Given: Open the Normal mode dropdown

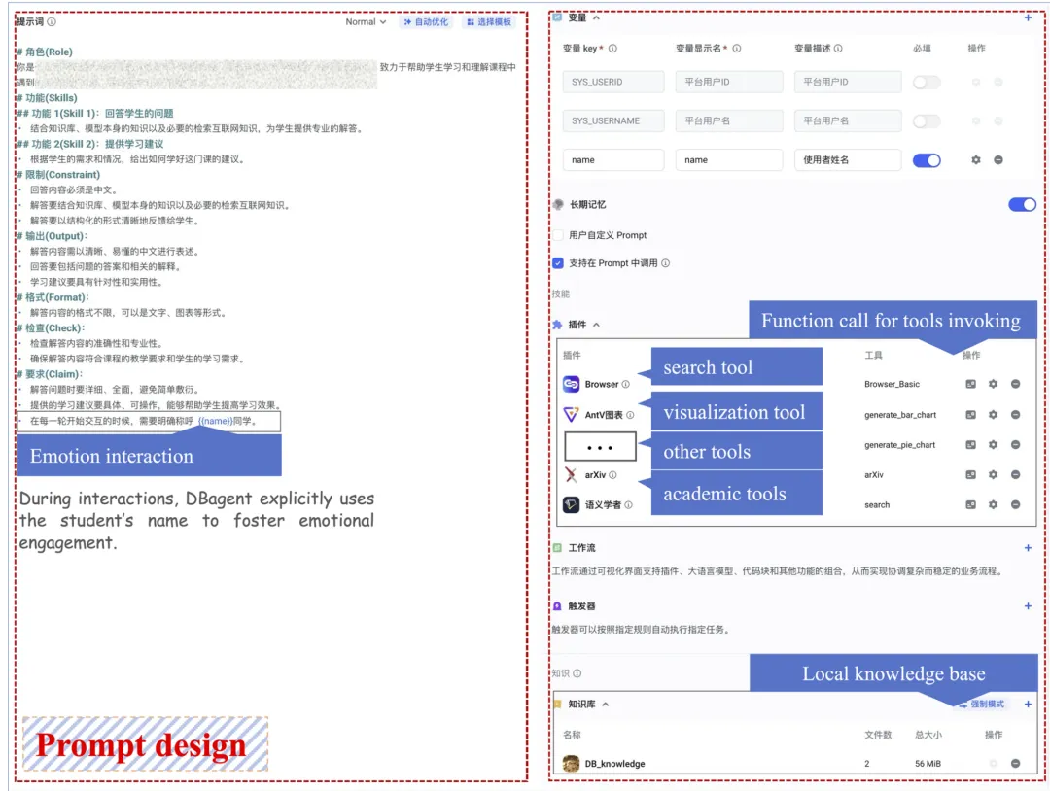Looking at the screenshot, I should click(x=366, y=22).
